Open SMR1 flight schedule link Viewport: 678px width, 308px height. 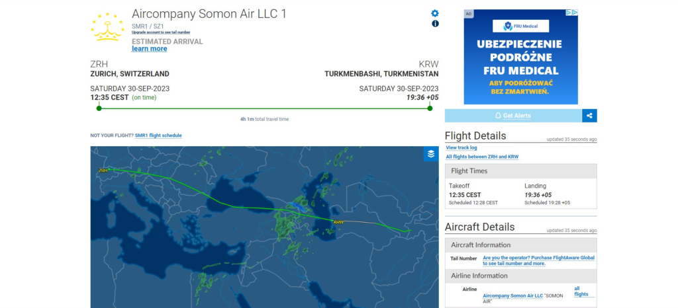point(158,135)
